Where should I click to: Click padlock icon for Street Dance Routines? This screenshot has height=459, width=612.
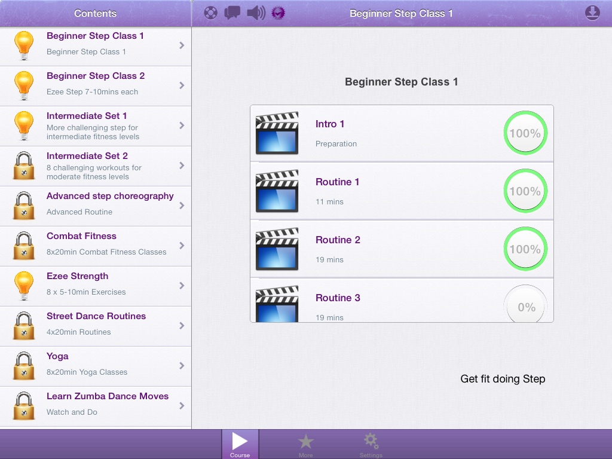click(x=24, y=326)
